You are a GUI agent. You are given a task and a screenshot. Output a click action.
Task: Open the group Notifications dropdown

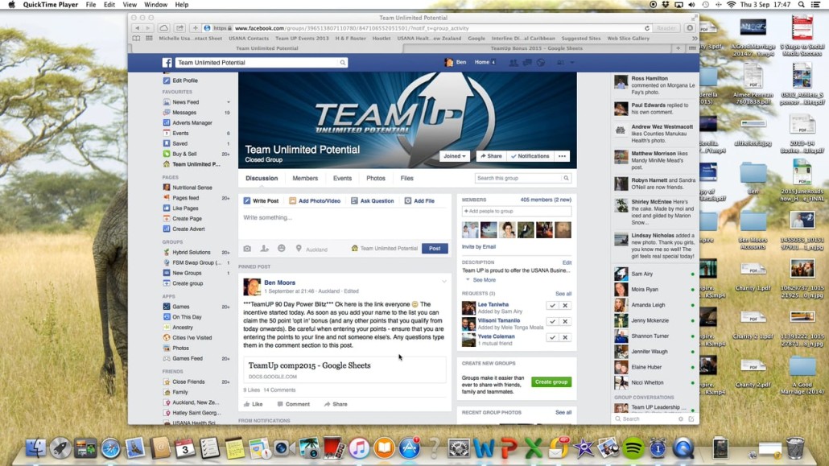pos(530,156)
